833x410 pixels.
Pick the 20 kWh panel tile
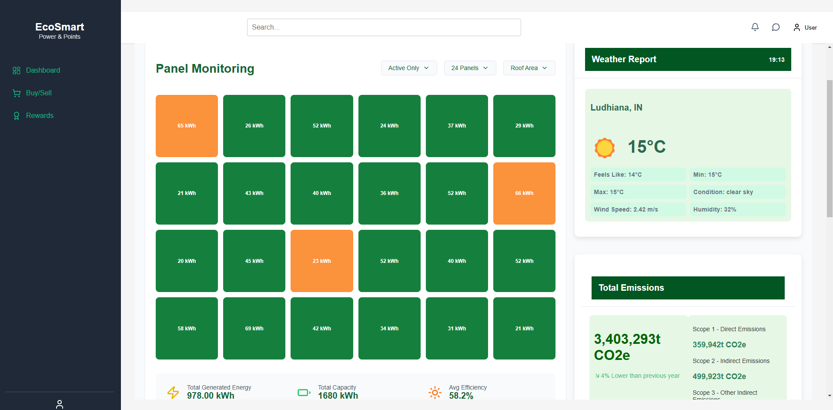pos(187,261)
